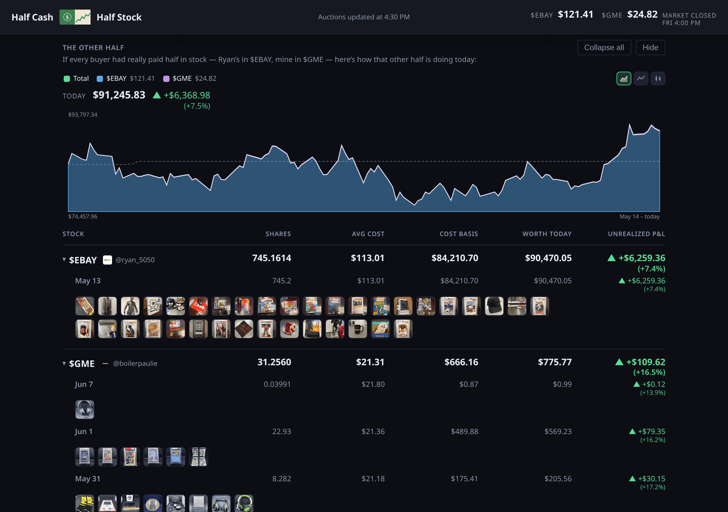Viewport: 728px width, 512px height.
Task: Open the Halo 3 poster thumbnail
Action: (x=312, y=329)
